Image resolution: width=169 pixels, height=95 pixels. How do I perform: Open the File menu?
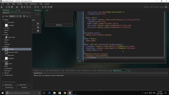[3, 4]
